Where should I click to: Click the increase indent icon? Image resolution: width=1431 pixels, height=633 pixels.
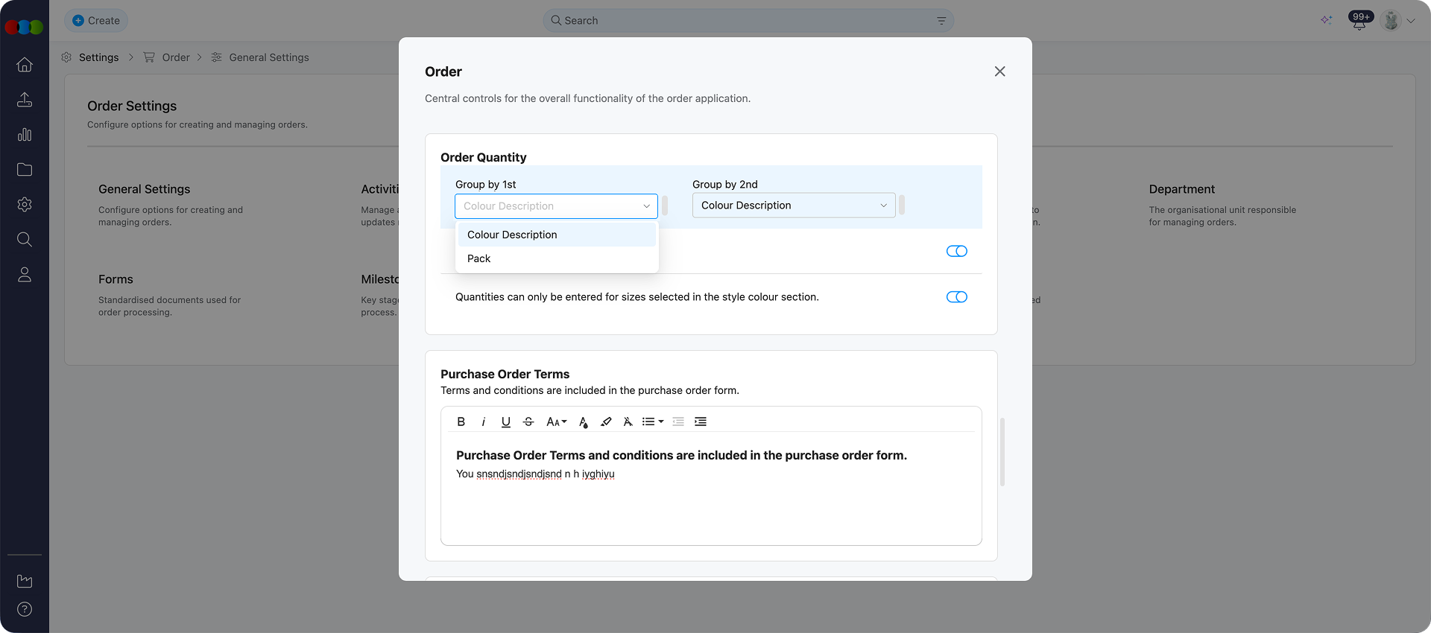[x=700, y=422]
